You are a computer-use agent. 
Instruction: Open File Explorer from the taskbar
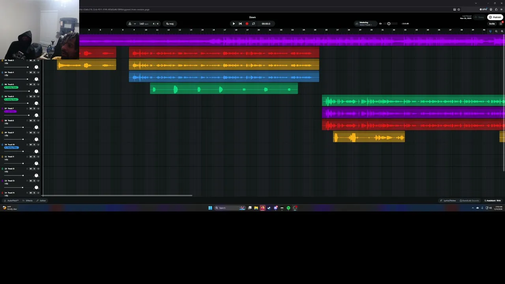click(256, 208)
